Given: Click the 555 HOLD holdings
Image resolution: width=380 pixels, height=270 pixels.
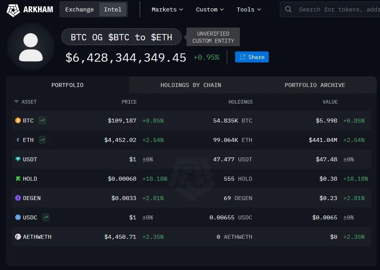Looking at the screenshot, I should 238,179.
